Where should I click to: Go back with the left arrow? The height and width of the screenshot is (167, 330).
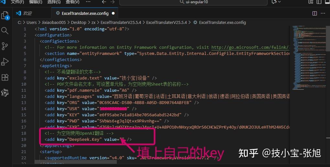point(104,2)
